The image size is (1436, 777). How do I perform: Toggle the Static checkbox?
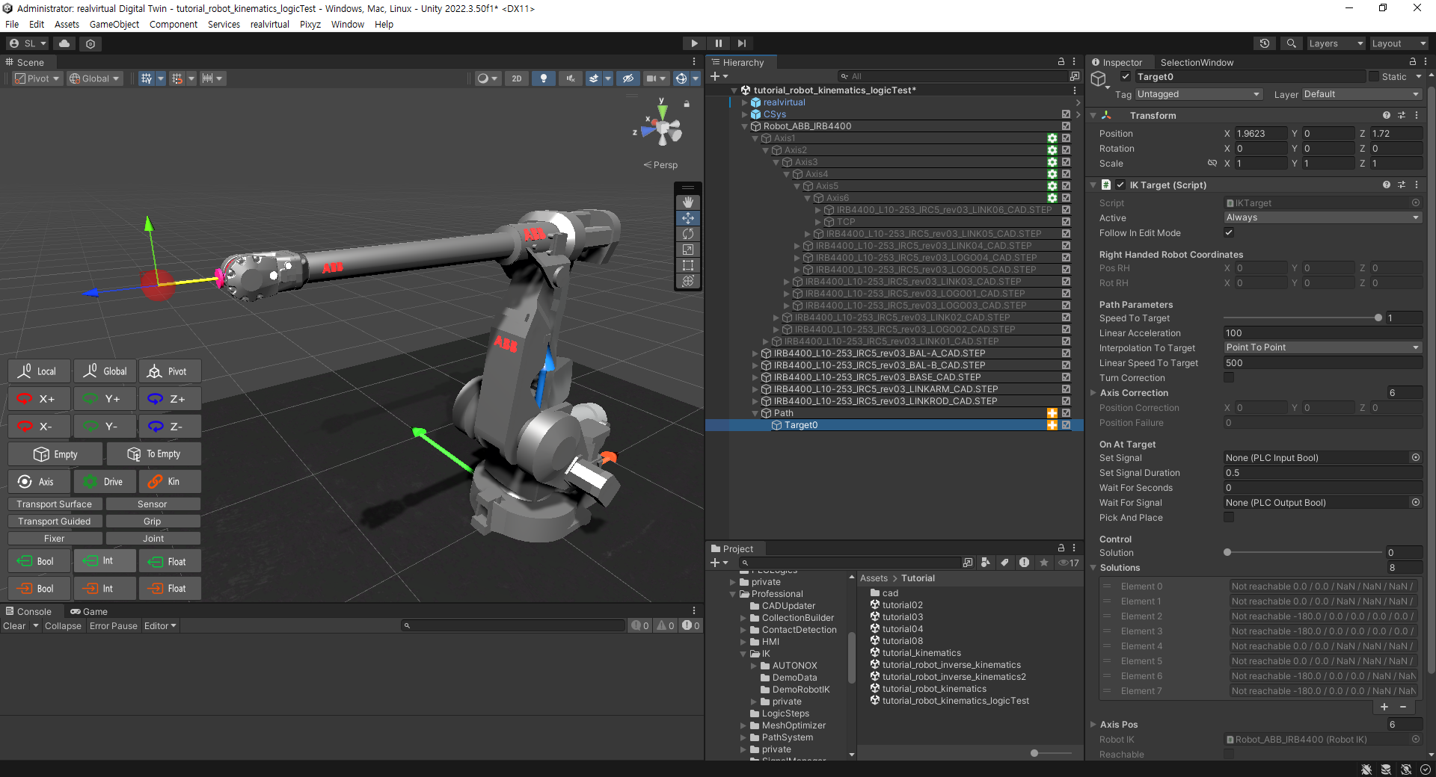[x=1374, y=76]
